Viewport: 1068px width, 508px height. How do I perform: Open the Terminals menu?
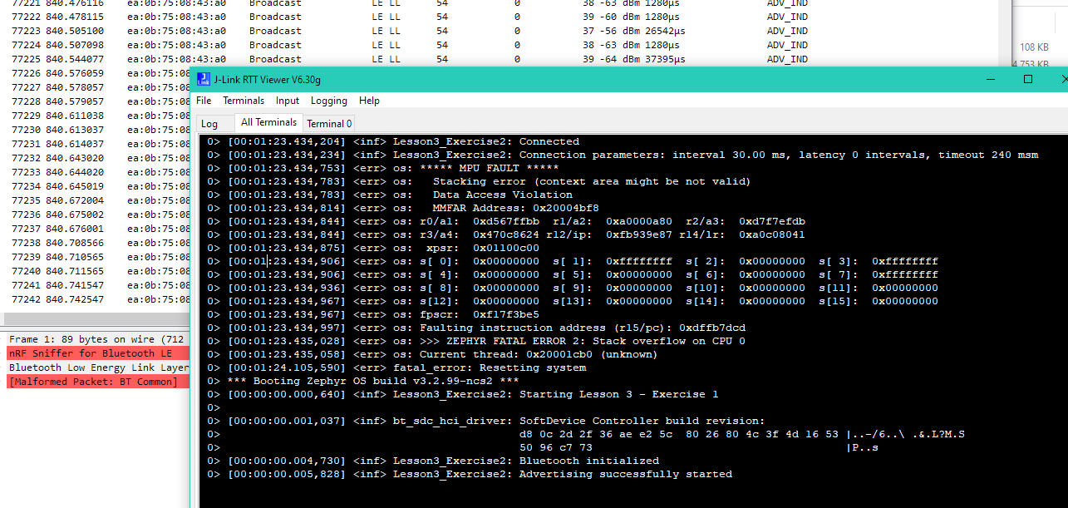(244, 101)
